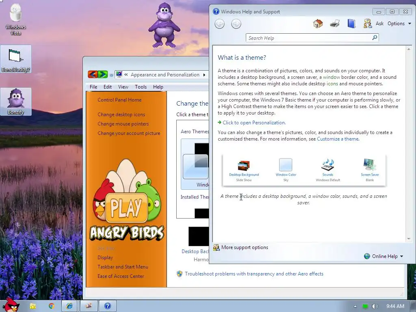This screenshot has width=416, height=312.
Task: Open the View menu
Action: pos(123,87)
